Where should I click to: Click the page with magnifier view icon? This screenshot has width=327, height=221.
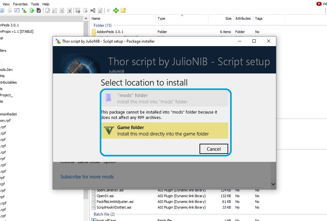[54, 10]
